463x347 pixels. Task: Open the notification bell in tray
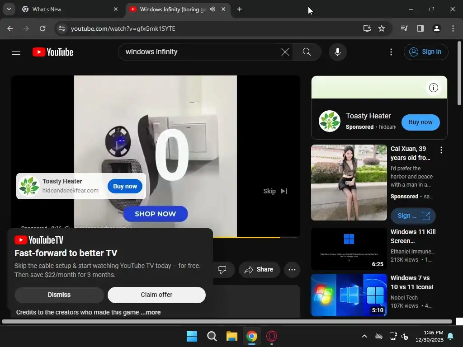click(x=451, y=336)
